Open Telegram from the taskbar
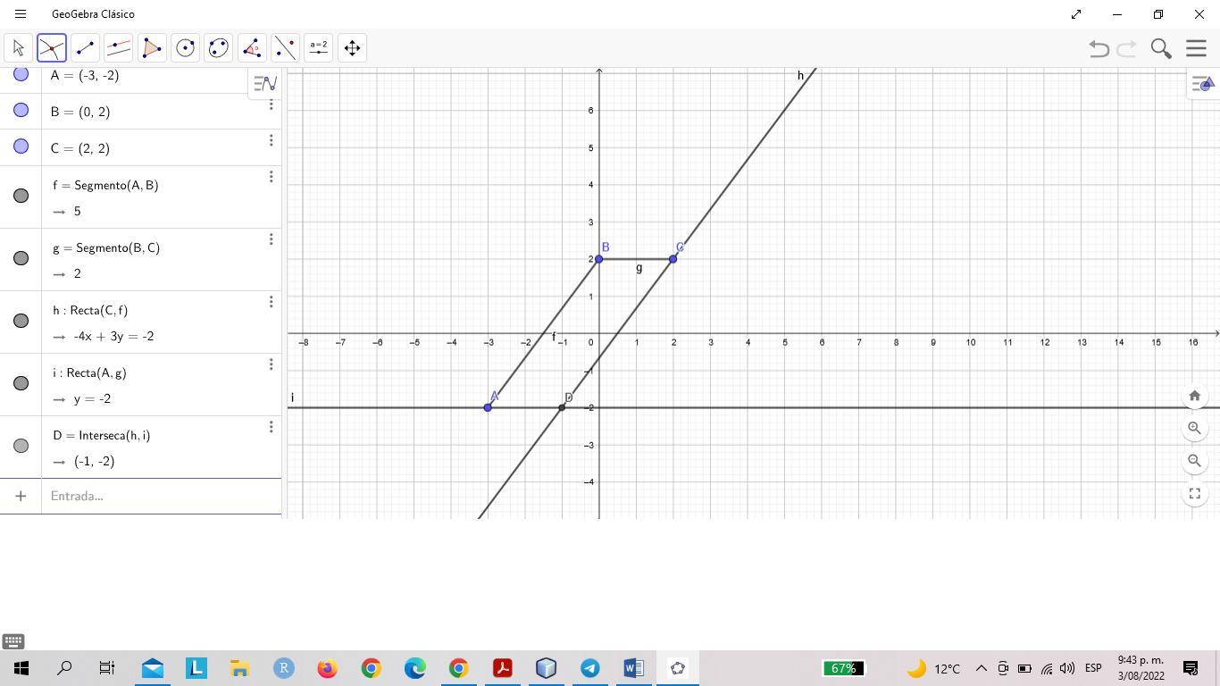Screen dimensions: 1220x686 click(589, 668)
